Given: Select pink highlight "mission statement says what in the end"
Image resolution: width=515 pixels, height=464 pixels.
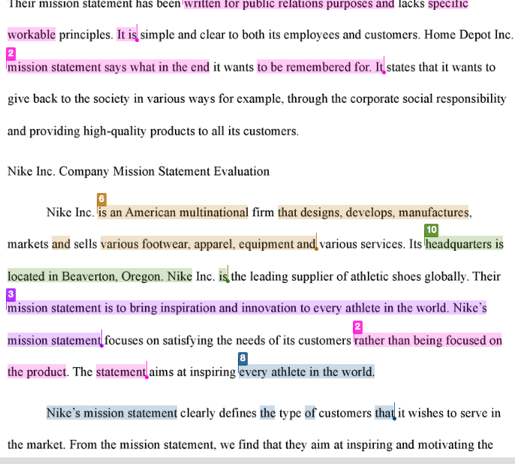Looking at the screenshot, I should coord(108,67).
